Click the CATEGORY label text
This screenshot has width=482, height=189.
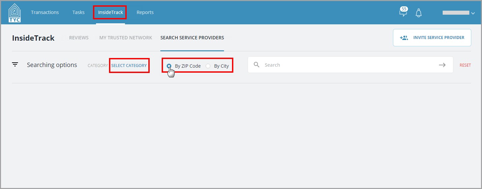[x=98, y=65]
